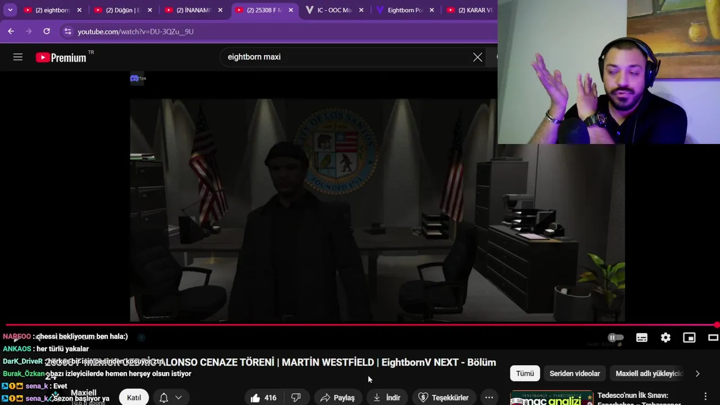This screenshot has height=405, width=720.
Task: Toggle the autoplay switch
Action: click(x=616, y=337)
